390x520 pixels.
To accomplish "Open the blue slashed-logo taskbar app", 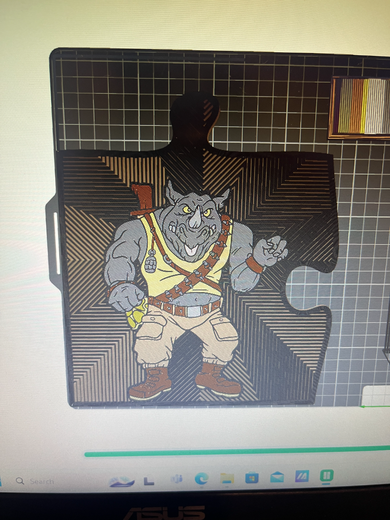I will pyautogui.click(x=302, y=476).
